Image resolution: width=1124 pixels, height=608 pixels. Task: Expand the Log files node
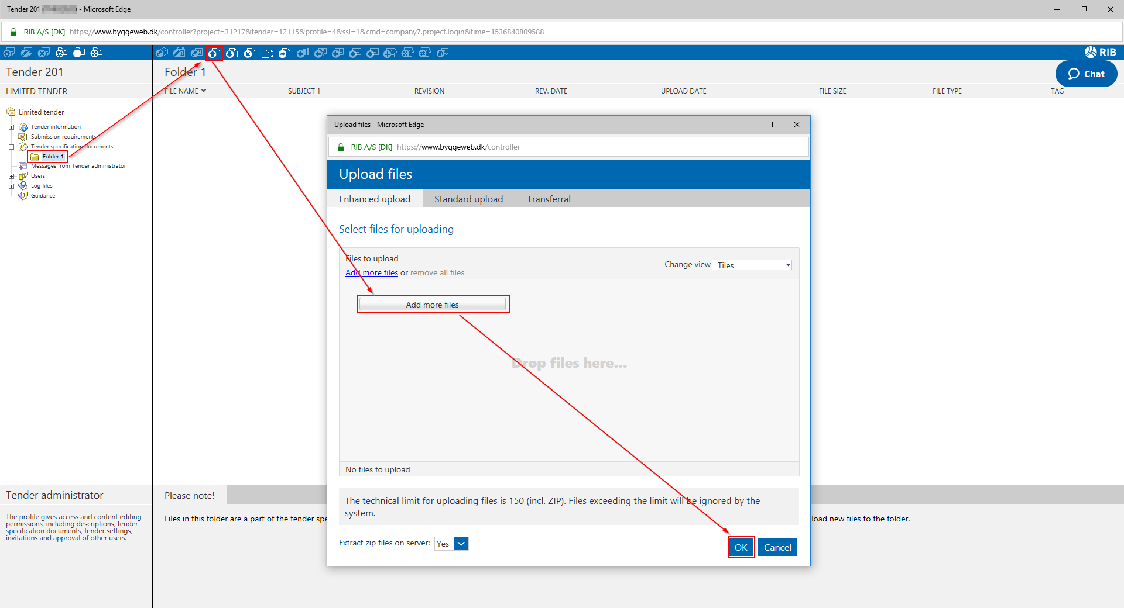pos(11,186)
